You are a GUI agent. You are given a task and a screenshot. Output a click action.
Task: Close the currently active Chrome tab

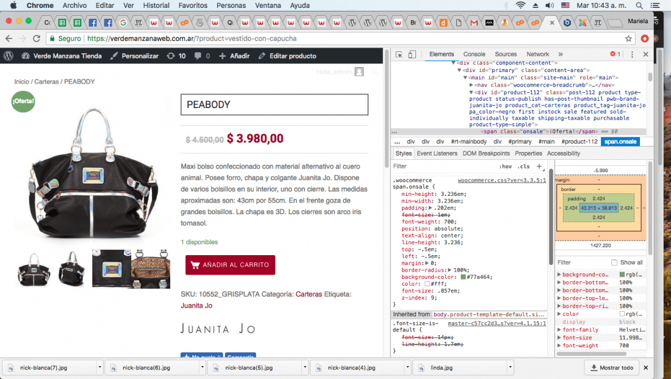(552, 23)
